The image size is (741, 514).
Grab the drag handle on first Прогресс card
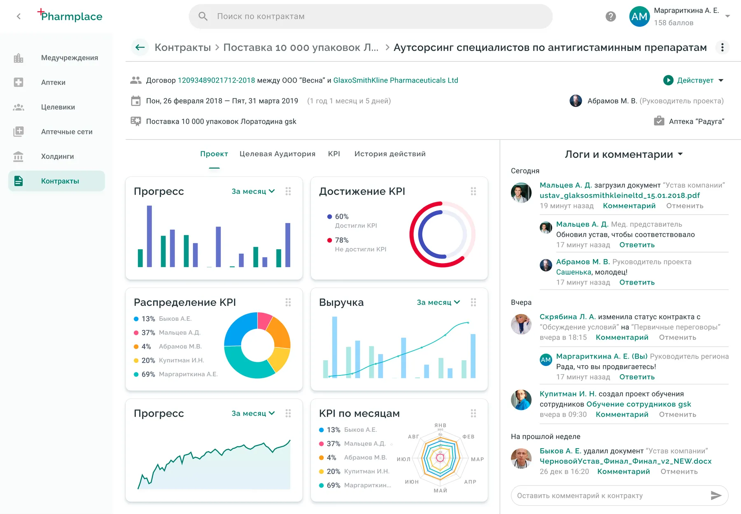coord(288,191)
